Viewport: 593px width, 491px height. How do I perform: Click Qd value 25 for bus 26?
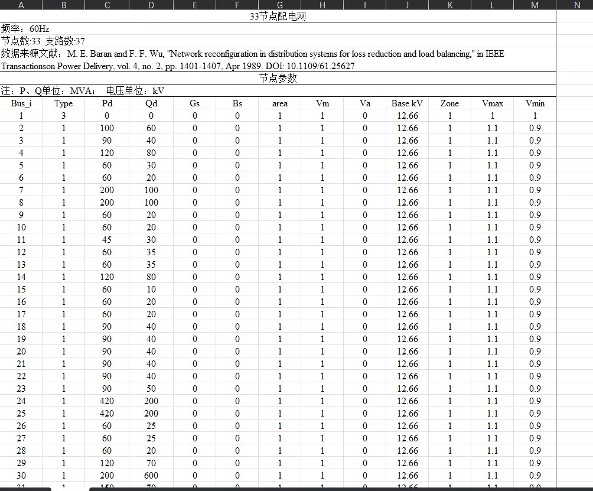coord(151,426)
